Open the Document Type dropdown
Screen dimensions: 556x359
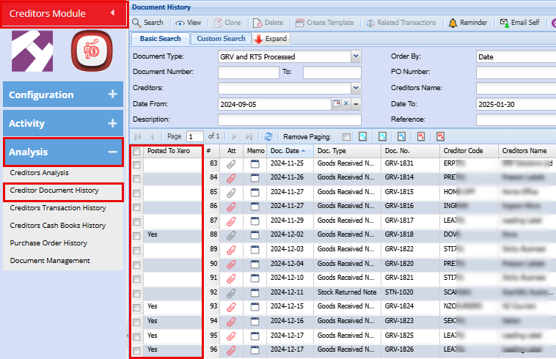[356, 56]
